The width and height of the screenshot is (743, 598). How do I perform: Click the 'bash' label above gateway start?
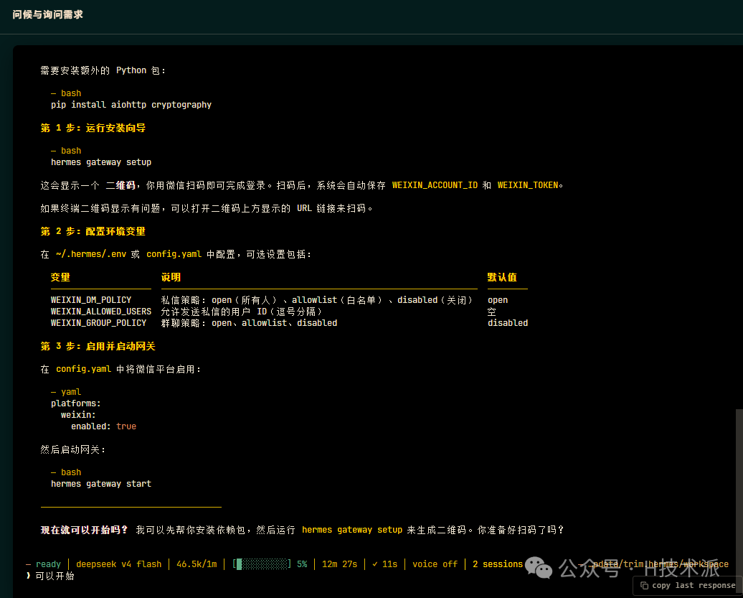pos(71,472)
